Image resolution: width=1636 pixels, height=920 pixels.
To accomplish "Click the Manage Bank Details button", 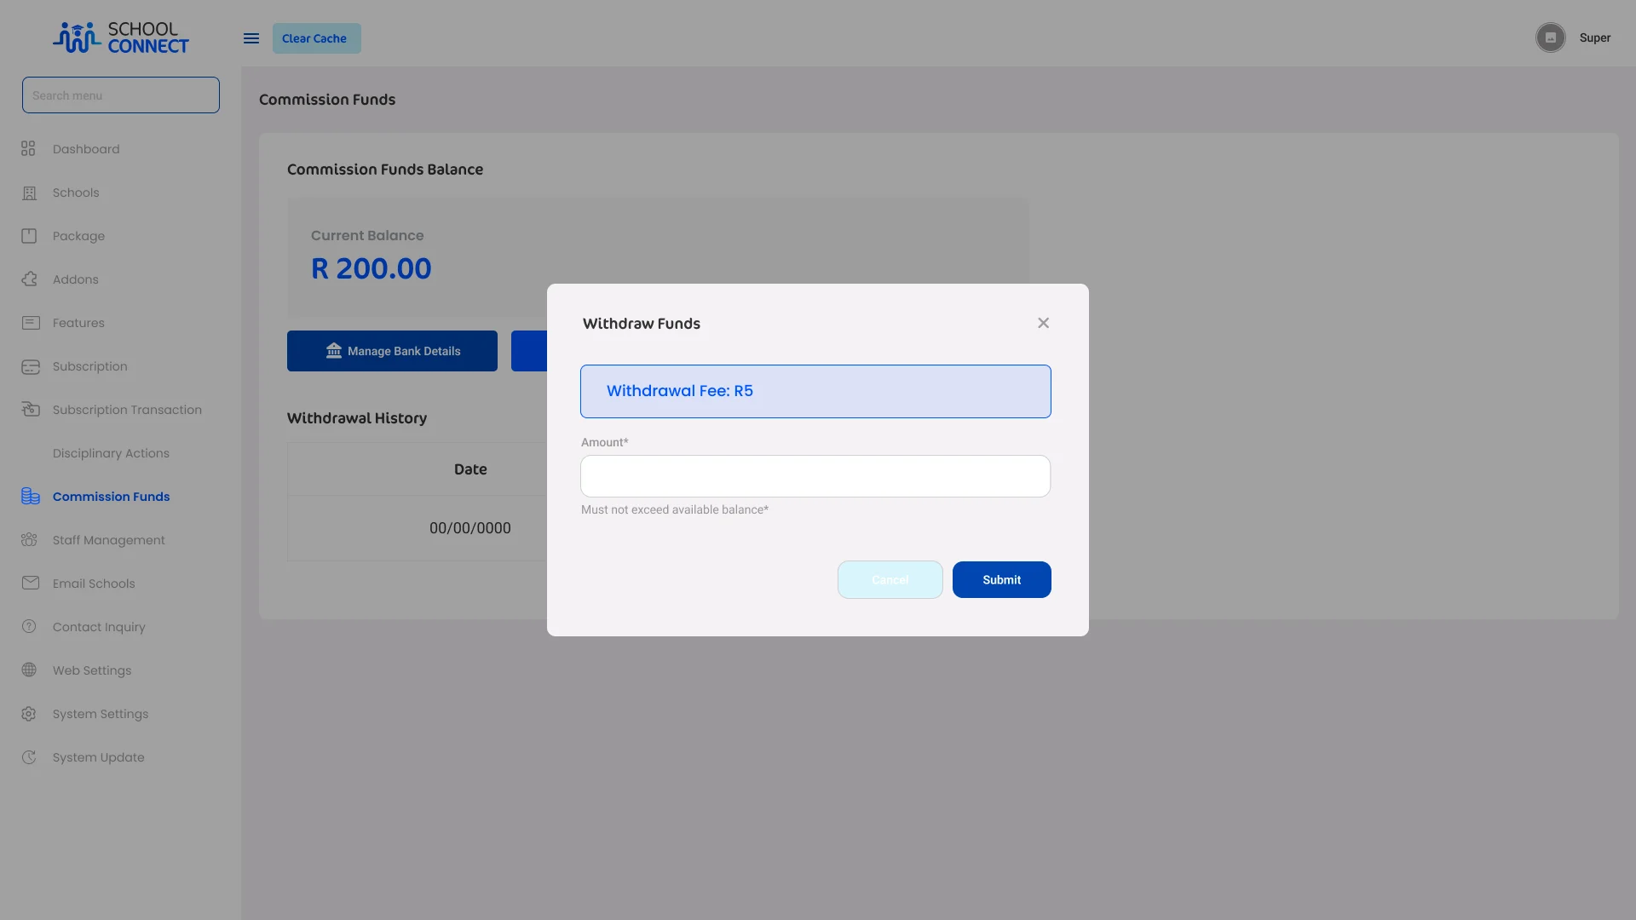I will tap(392, 351).
